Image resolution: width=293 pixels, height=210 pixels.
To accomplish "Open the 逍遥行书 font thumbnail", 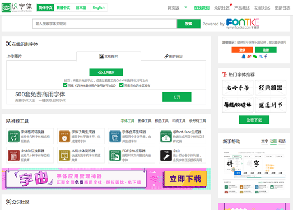I will coord(271,105).
